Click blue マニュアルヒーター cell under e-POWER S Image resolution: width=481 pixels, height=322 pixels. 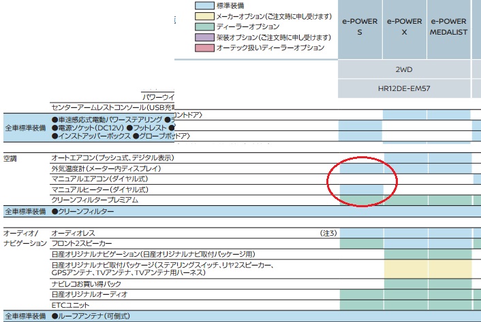pos(360,190)
